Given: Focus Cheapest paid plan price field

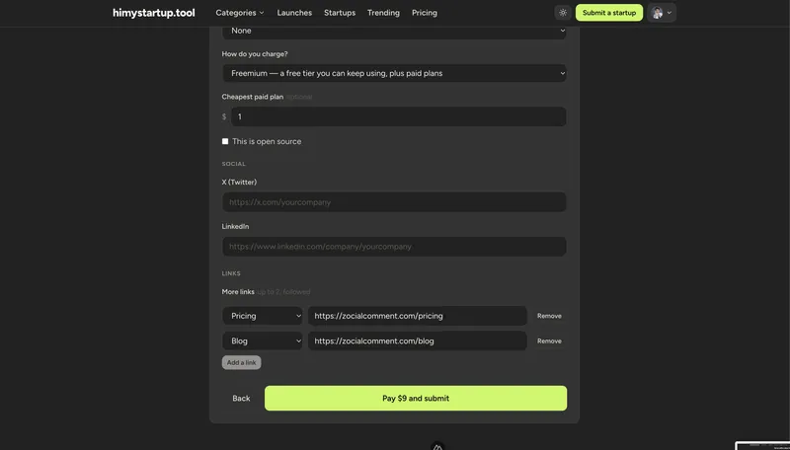Looking at the screenshot, I should pyautogui.click(x=399, y=116).
